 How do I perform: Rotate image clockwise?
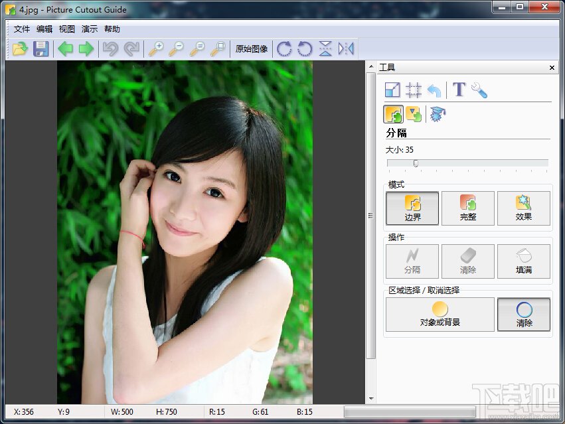pos(284,48)
